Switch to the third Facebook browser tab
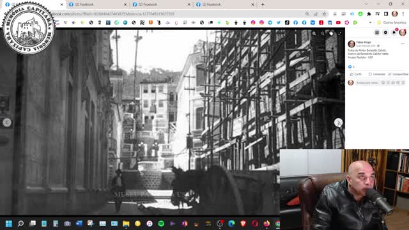The image size is (409, 230). coord(162,4)
